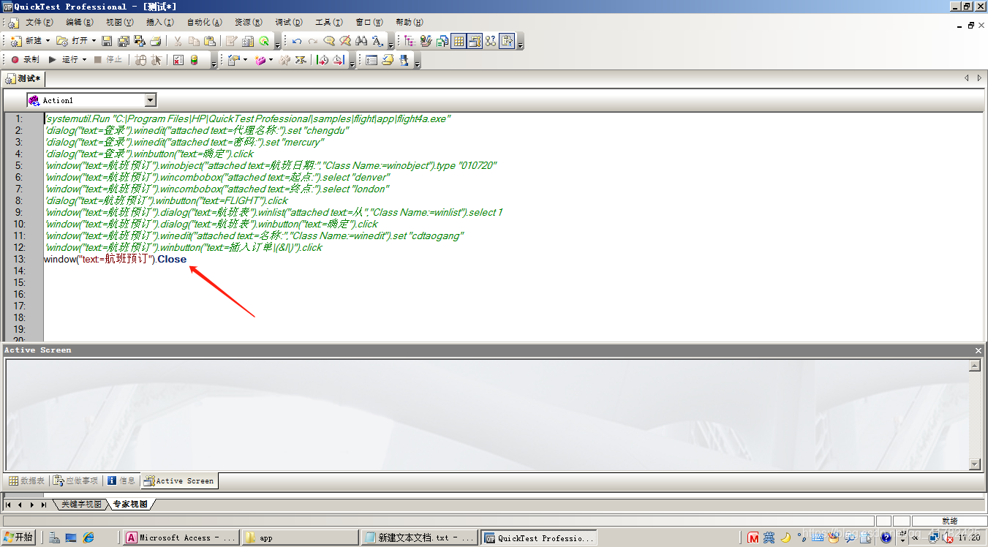
Task: Open dropdown arrow of the pink eraser icon
Action: point(271,59)
